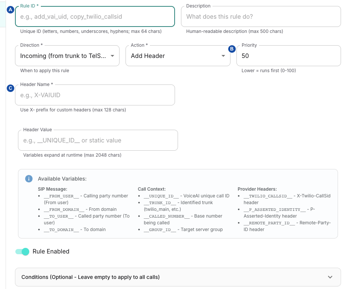344x289 pixels.
Task: Toggle the Rule Enabled switch
Action: (22, 252)
